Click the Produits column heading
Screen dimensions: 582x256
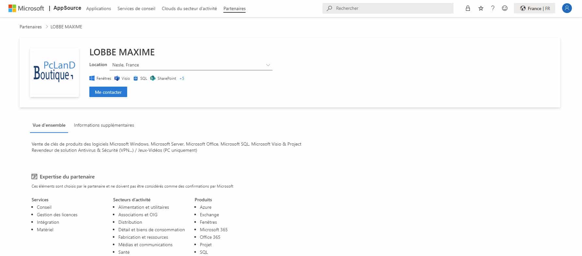203,200
